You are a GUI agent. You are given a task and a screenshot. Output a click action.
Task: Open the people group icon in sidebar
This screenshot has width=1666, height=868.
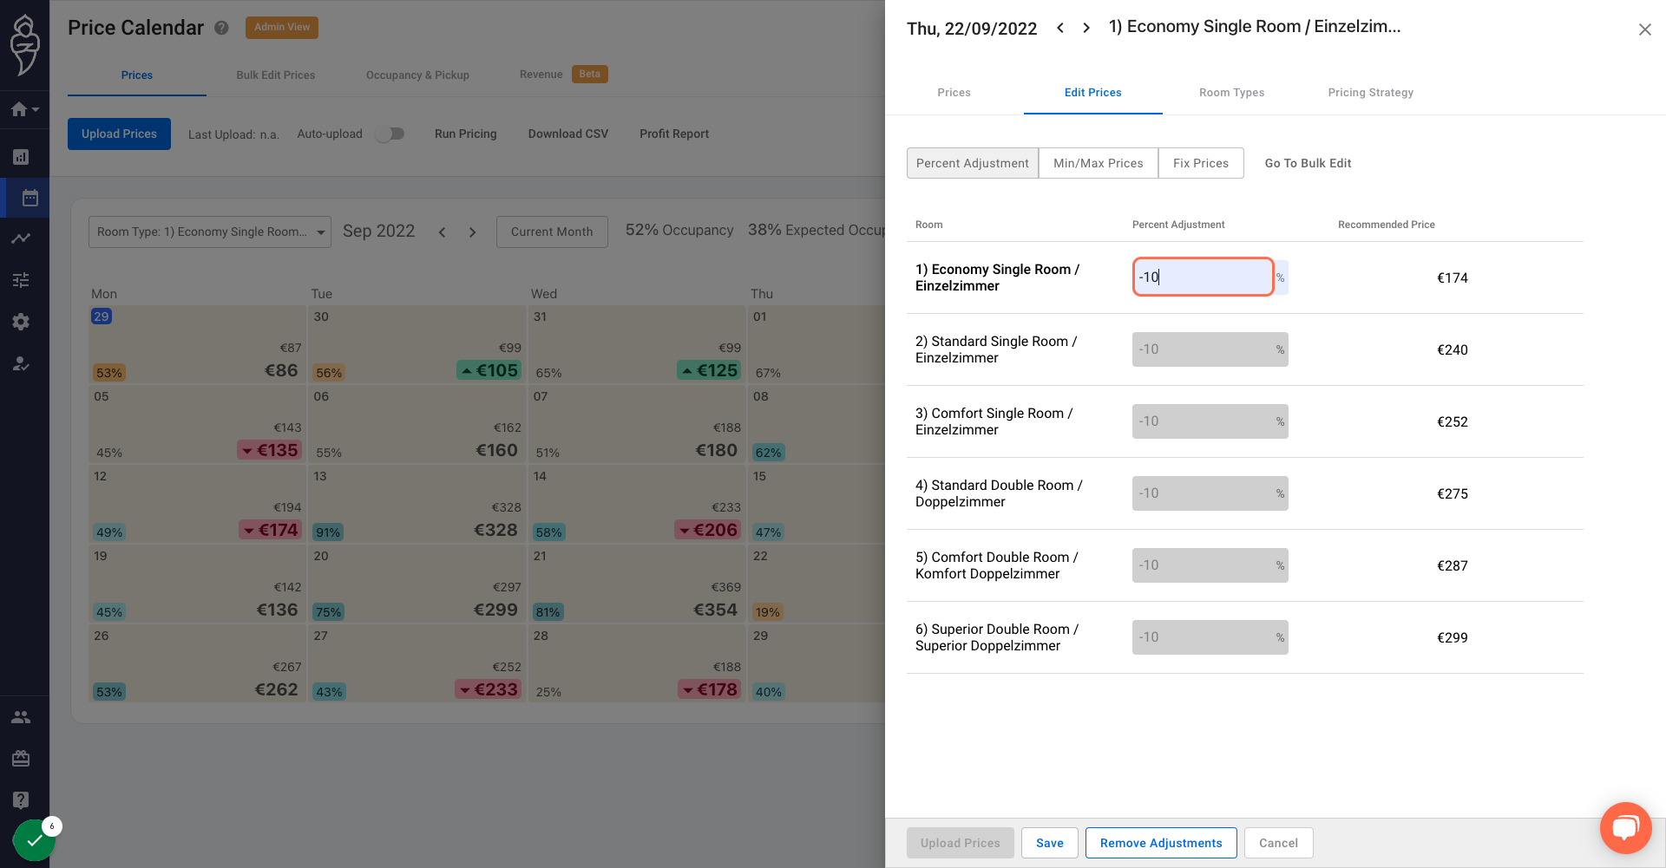[21, 717]
